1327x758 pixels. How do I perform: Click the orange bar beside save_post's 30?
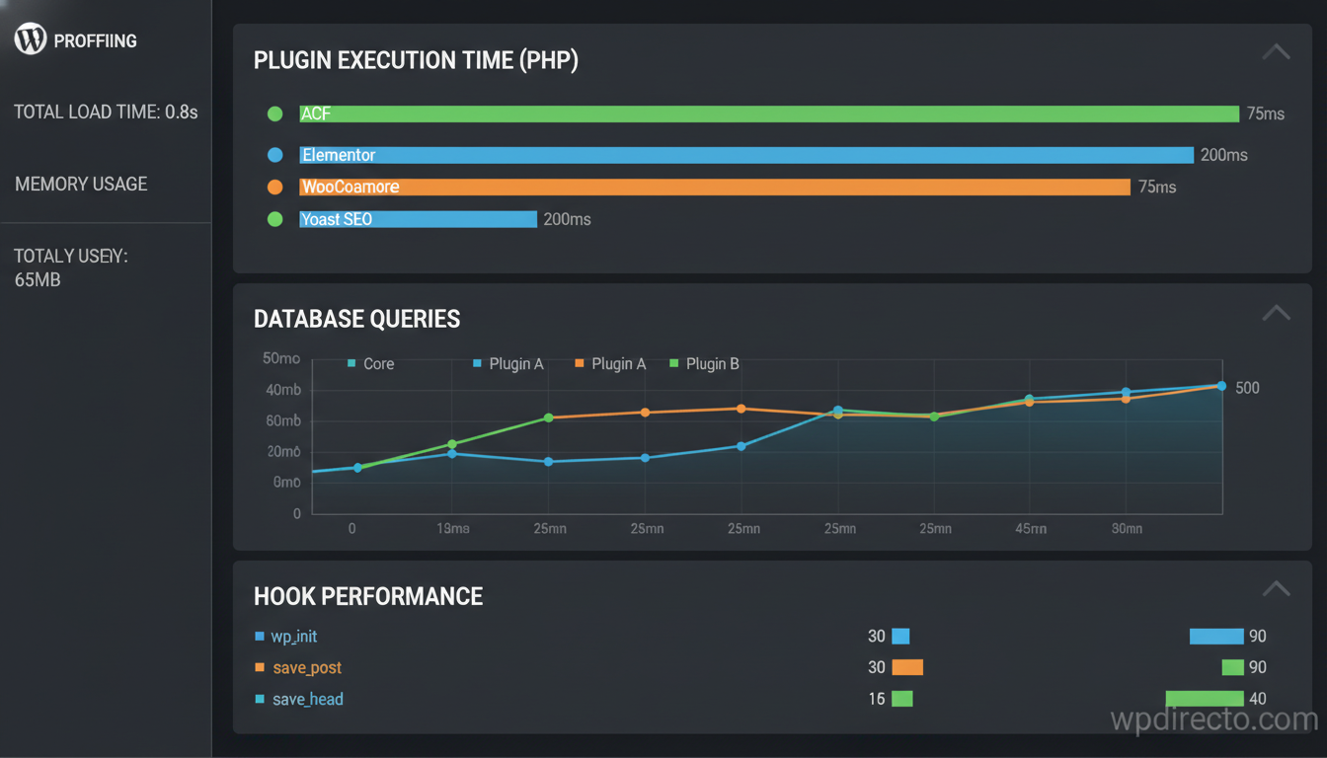click(907, 668)
